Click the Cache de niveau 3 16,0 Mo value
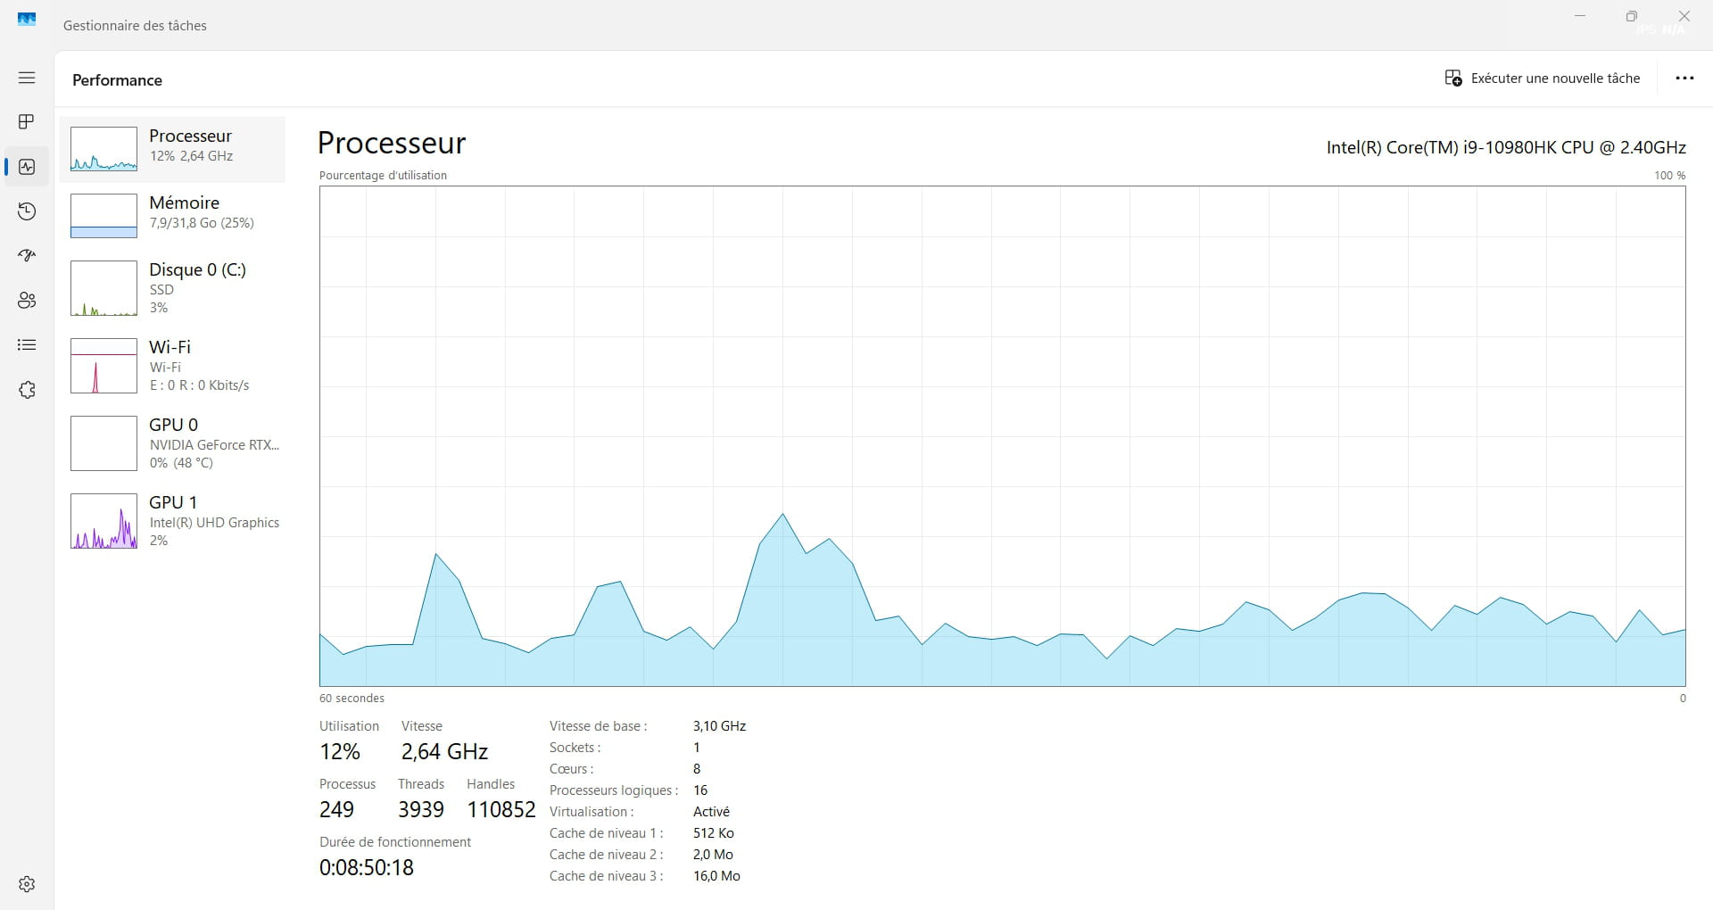This screenshot has height=910, width=1713. 716,876
